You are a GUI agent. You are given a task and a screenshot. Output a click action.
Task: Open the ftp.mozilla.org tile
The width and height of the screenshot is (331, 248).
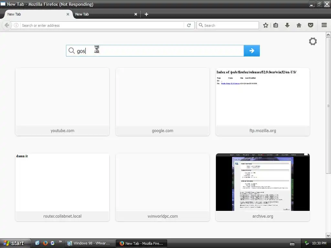click(x=262, y=102)
